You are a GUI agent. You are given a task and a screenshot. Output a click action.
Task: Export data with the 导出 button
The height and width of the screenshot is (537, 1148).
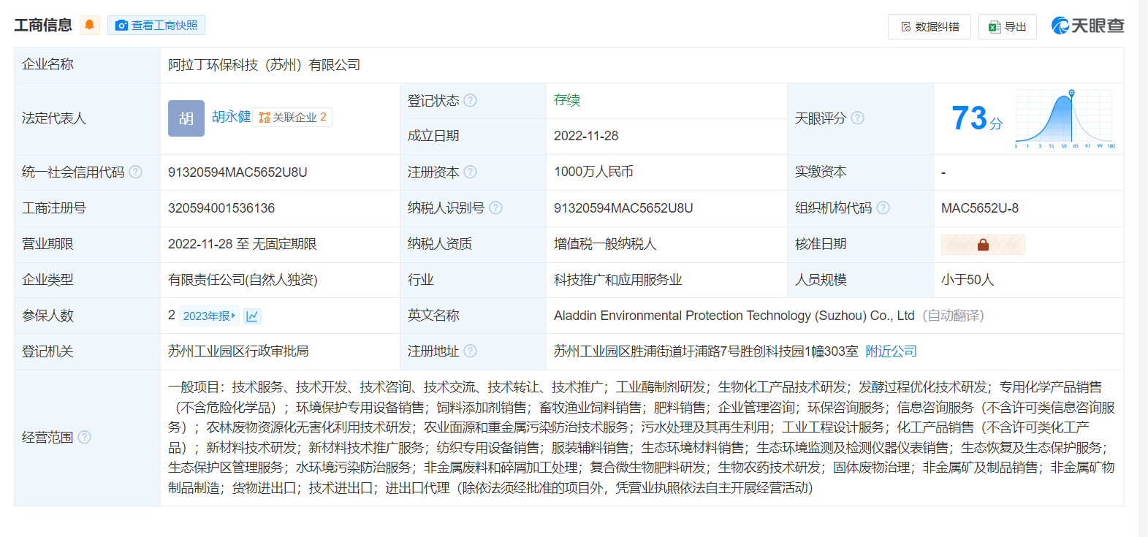1008,27
